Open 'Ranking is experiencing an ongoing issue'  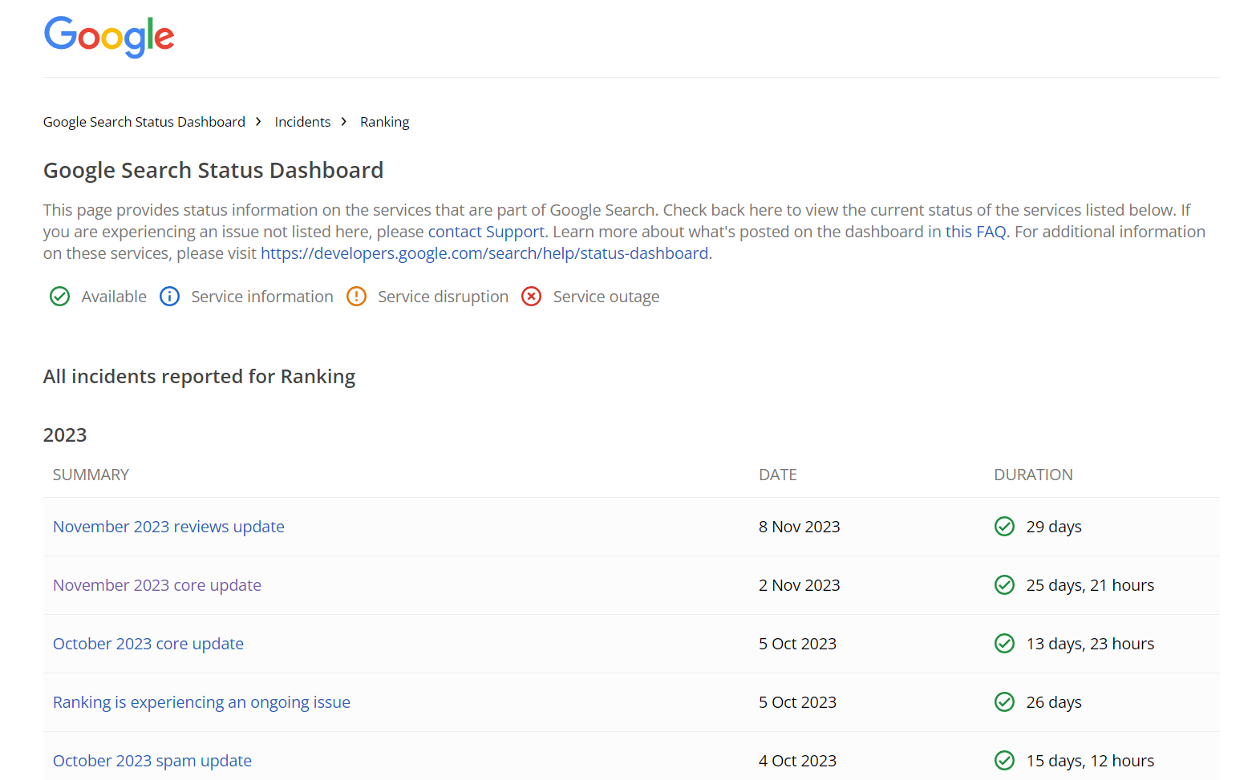(201, 702)
